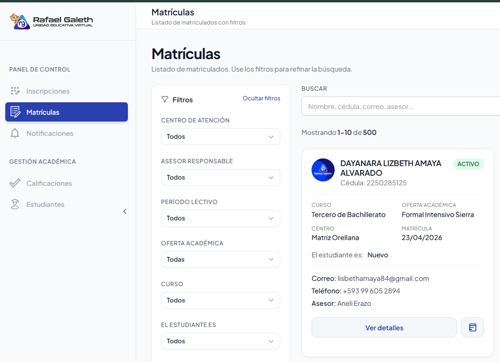Go to Inscripciones in the sidebar

pos(48,91)
